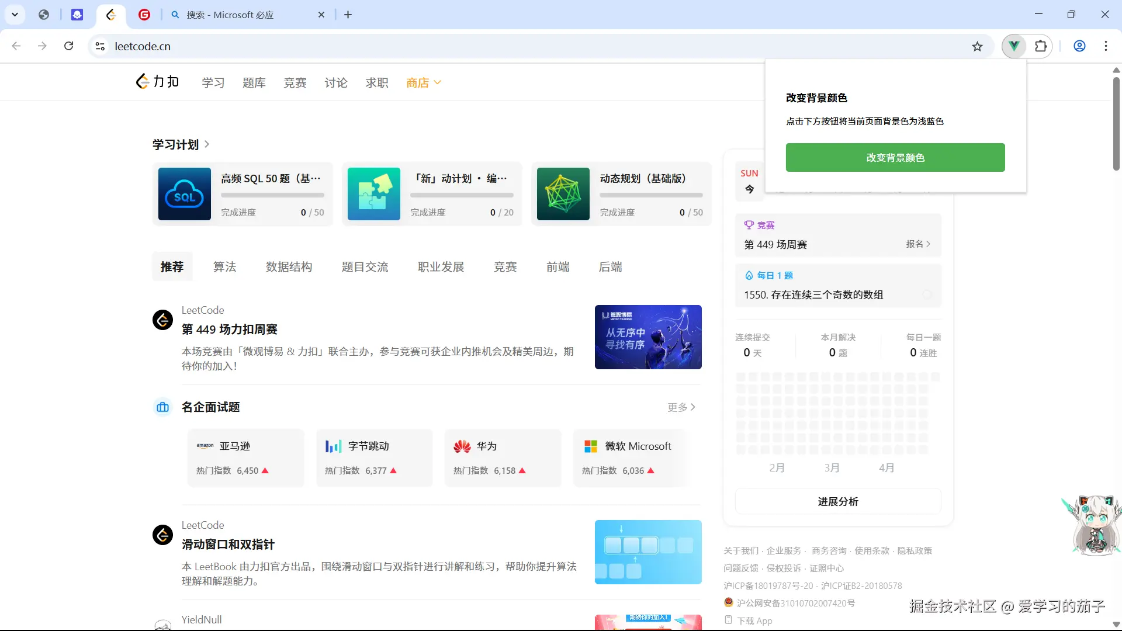Open a new browser tab
1122x631 pixels.
pyautogui.click(x=348, y=15)
